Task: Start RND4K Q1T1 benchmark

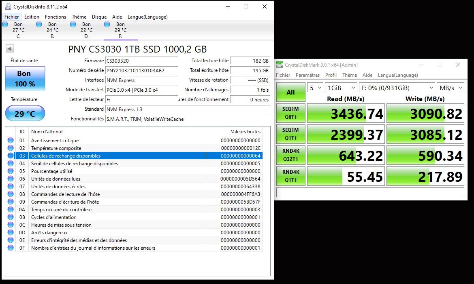Action: coord(290,176)
